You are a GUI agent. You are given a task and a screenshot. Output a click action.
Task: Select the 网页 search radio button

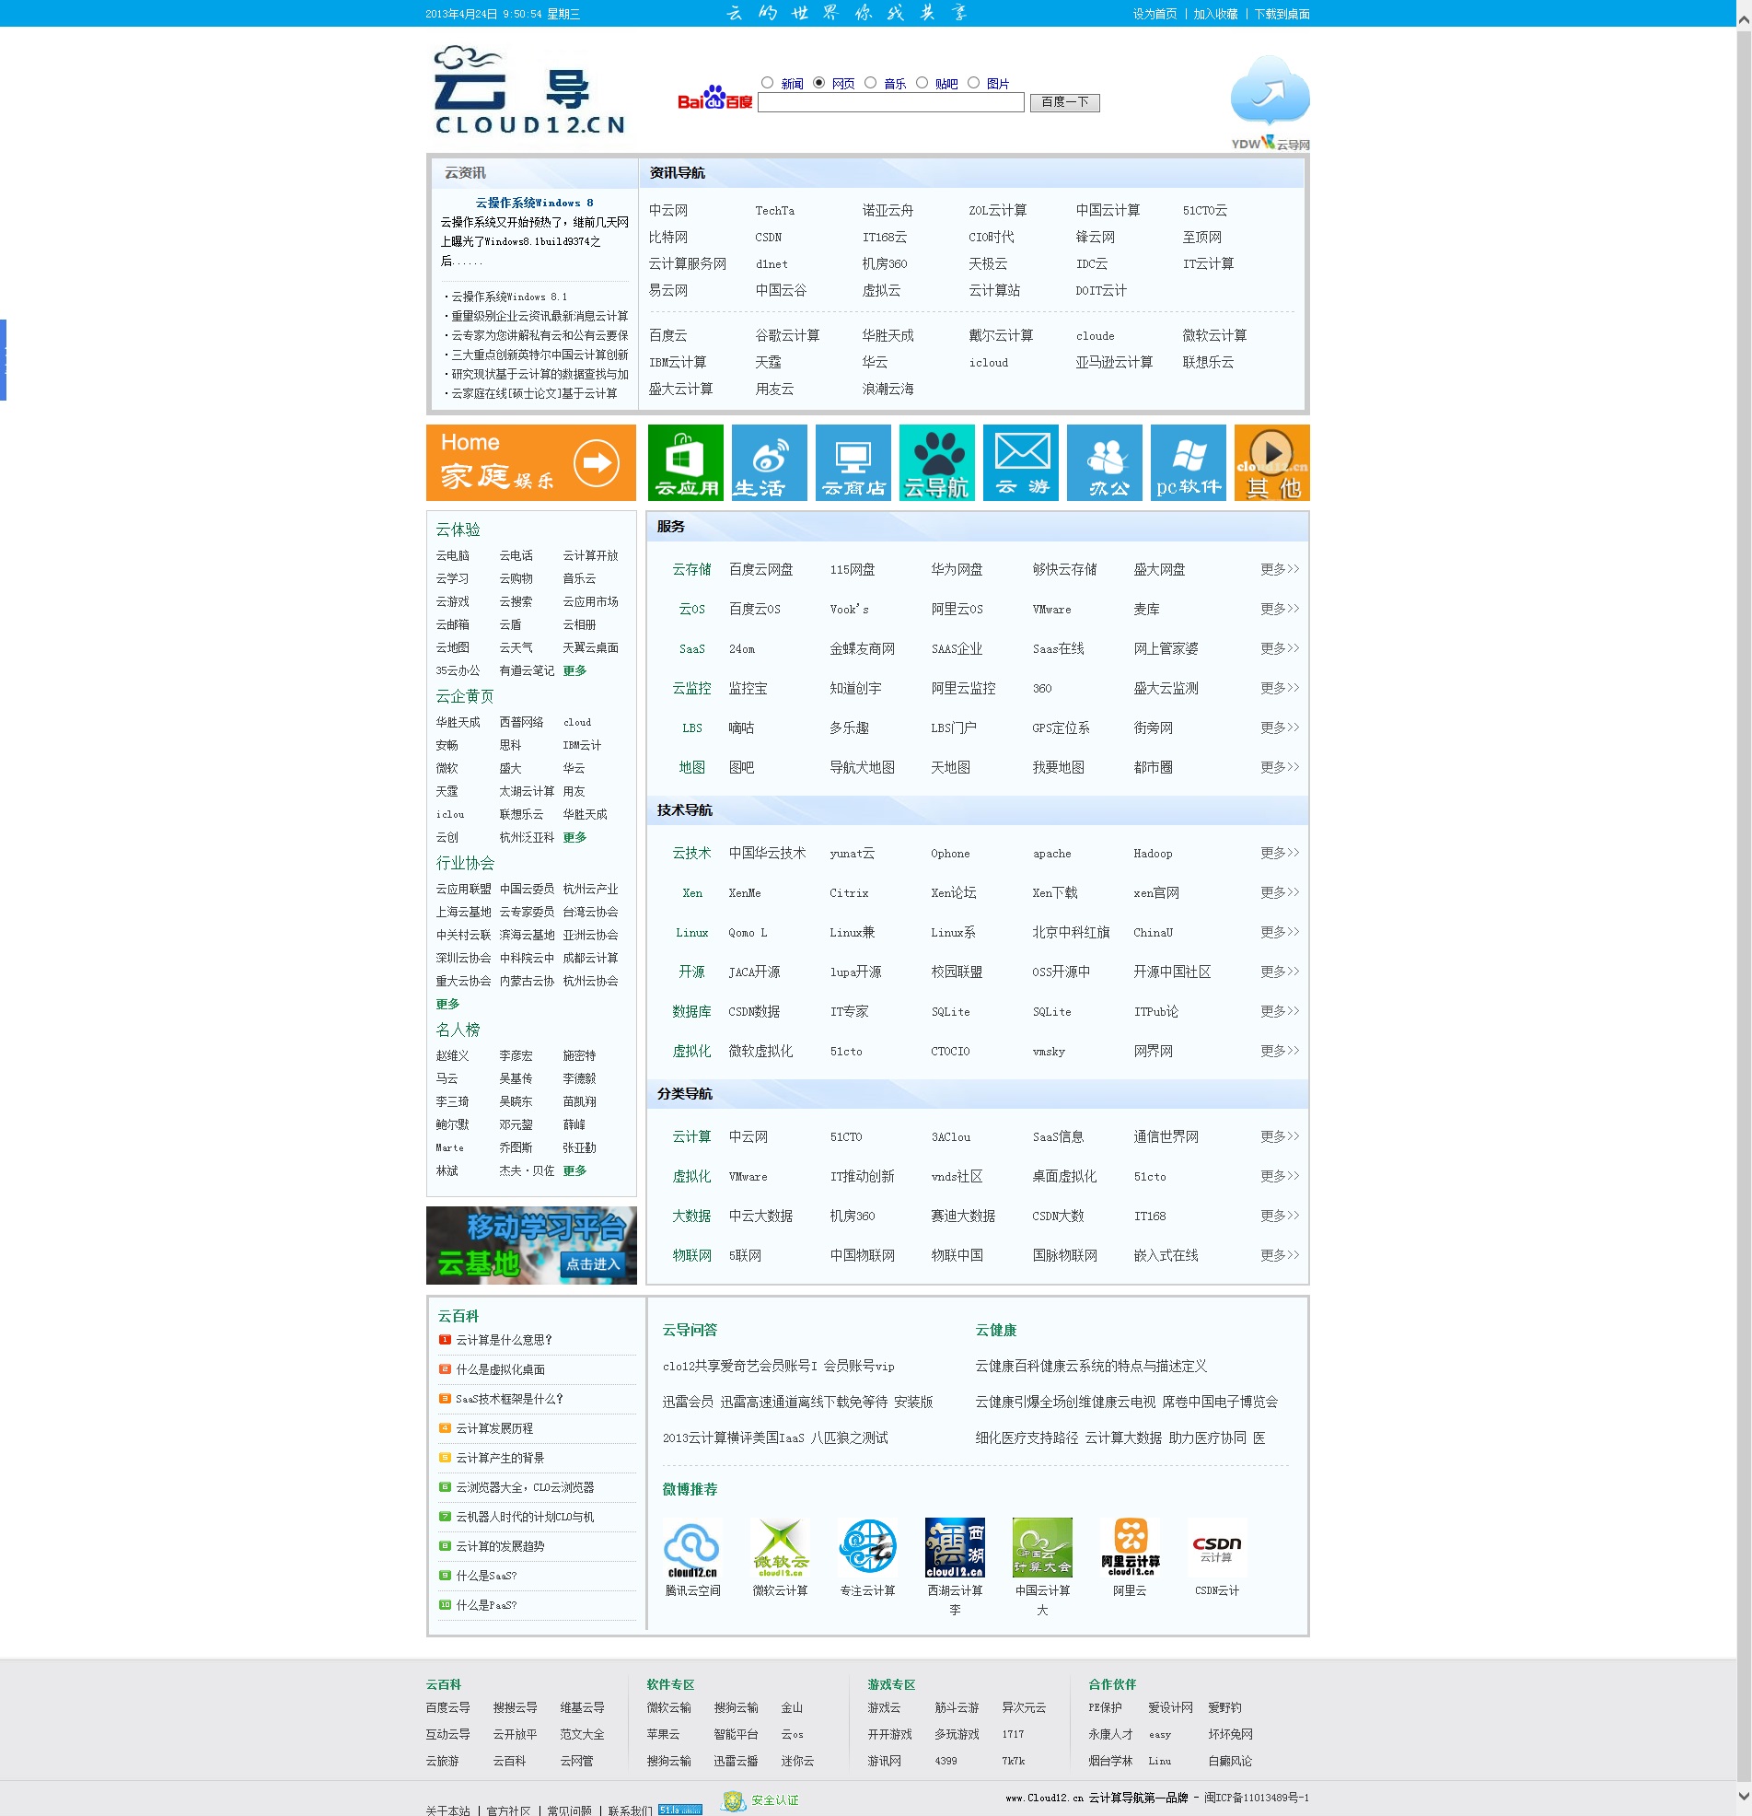819,83
